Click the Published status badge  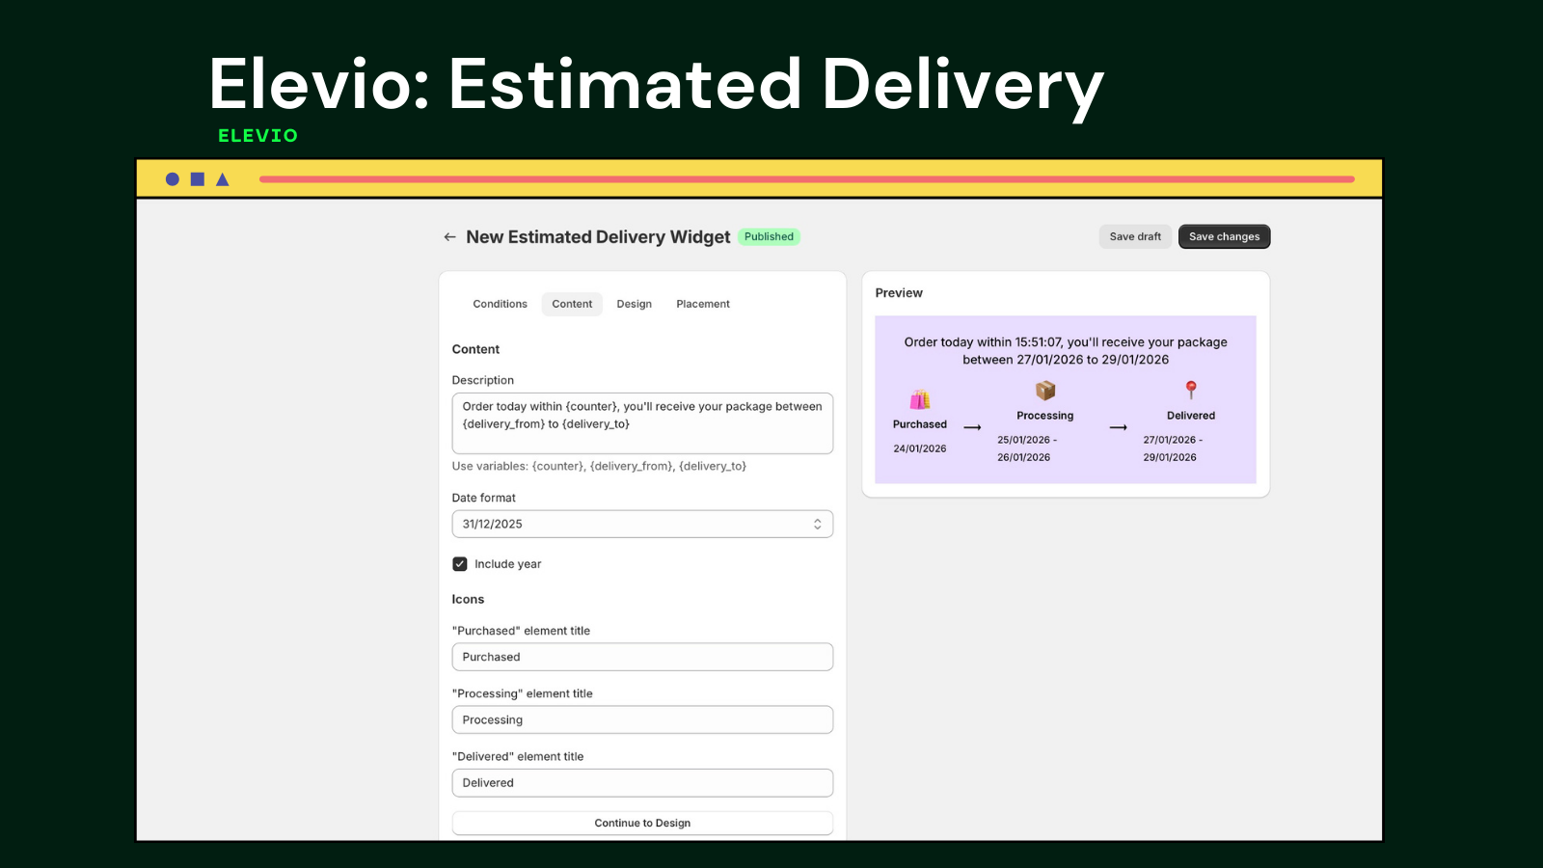click(768, 236)
